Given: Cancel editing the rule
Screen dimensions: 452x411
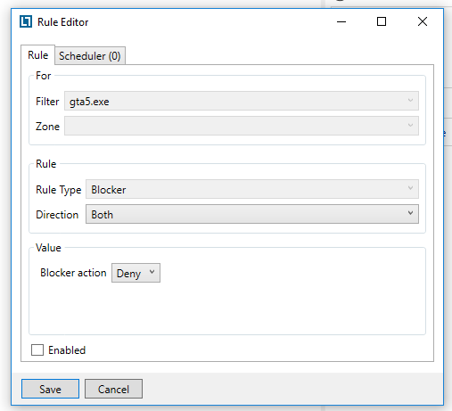Looking at the screenshot, I should (113, 389).
